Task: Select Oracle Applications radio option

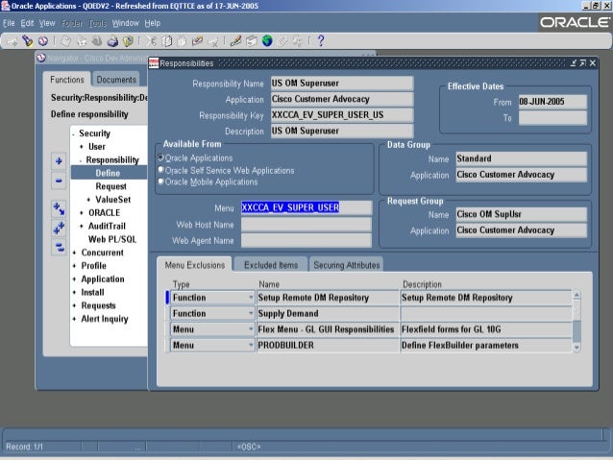Action: tap(160, 157)
